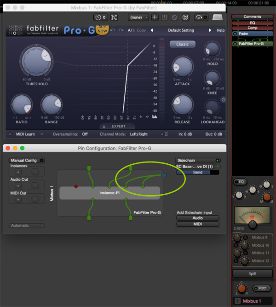Select the Fader processor in the strip

click(253, 34)
